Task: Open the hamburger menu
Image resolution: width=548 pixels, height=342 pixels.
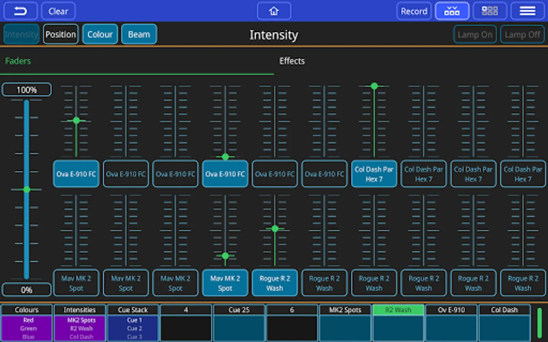Action: [527, 11]
